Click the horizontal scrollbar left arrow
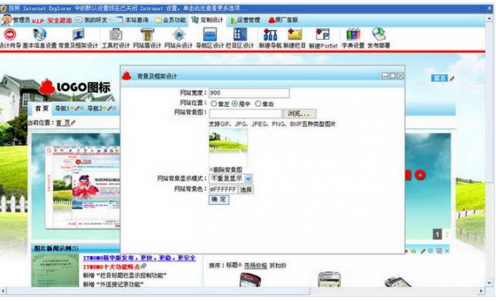This screenshot has width=496, height=301. click(3, 290)
